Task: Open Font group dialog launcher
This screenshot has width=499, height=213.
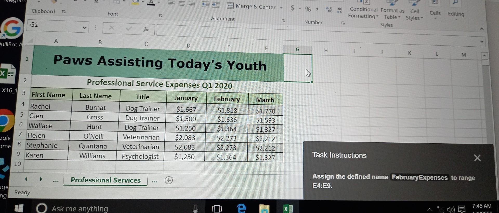Action: click(x=161, y=16)
